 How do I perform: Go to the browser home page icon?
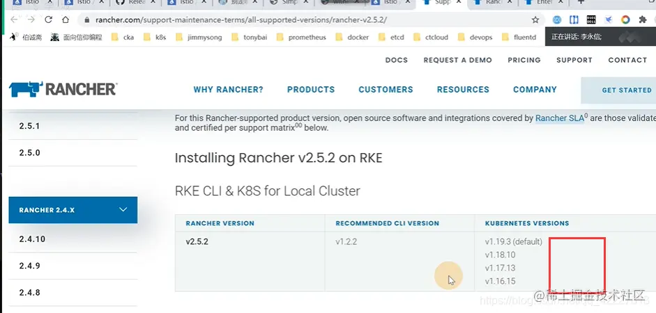(x=66, y=19)
